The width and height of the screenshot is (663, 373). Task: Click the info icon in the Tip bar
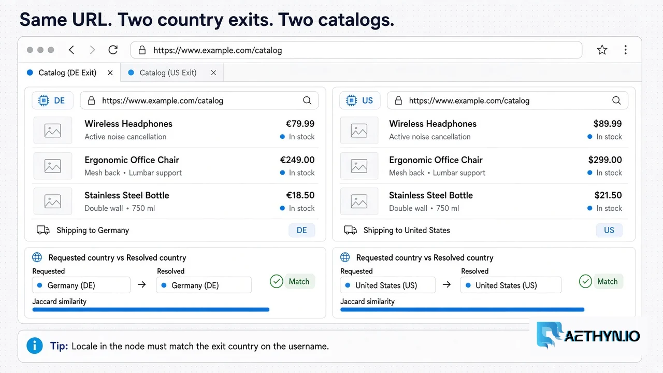point(35,346)
